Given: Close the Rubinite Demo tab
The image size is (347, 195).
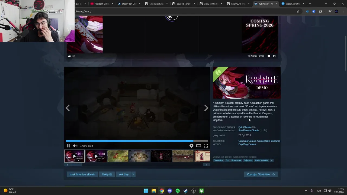Looking at the screenshot, I should click(276, 4).
